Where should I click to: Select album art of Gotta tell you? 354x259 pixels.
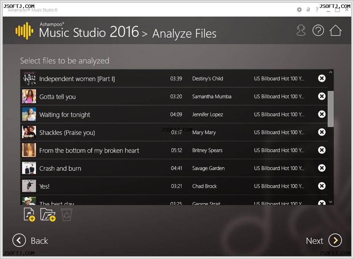tap(29, 97)
